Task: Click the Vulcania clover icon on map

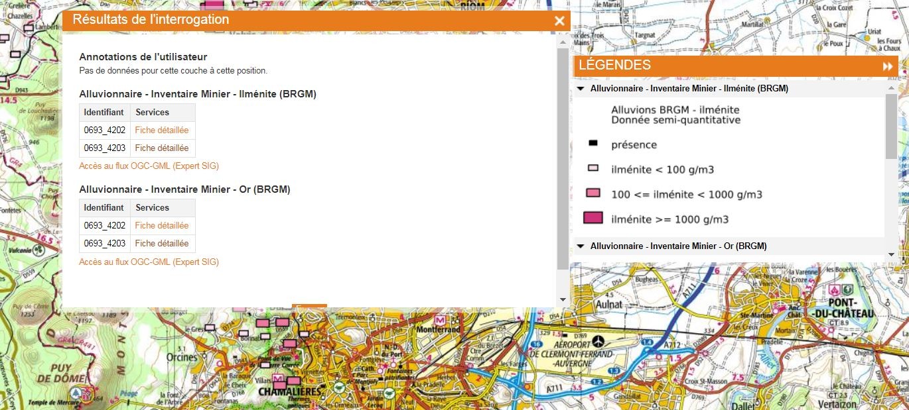Action: tap(38, 250)
